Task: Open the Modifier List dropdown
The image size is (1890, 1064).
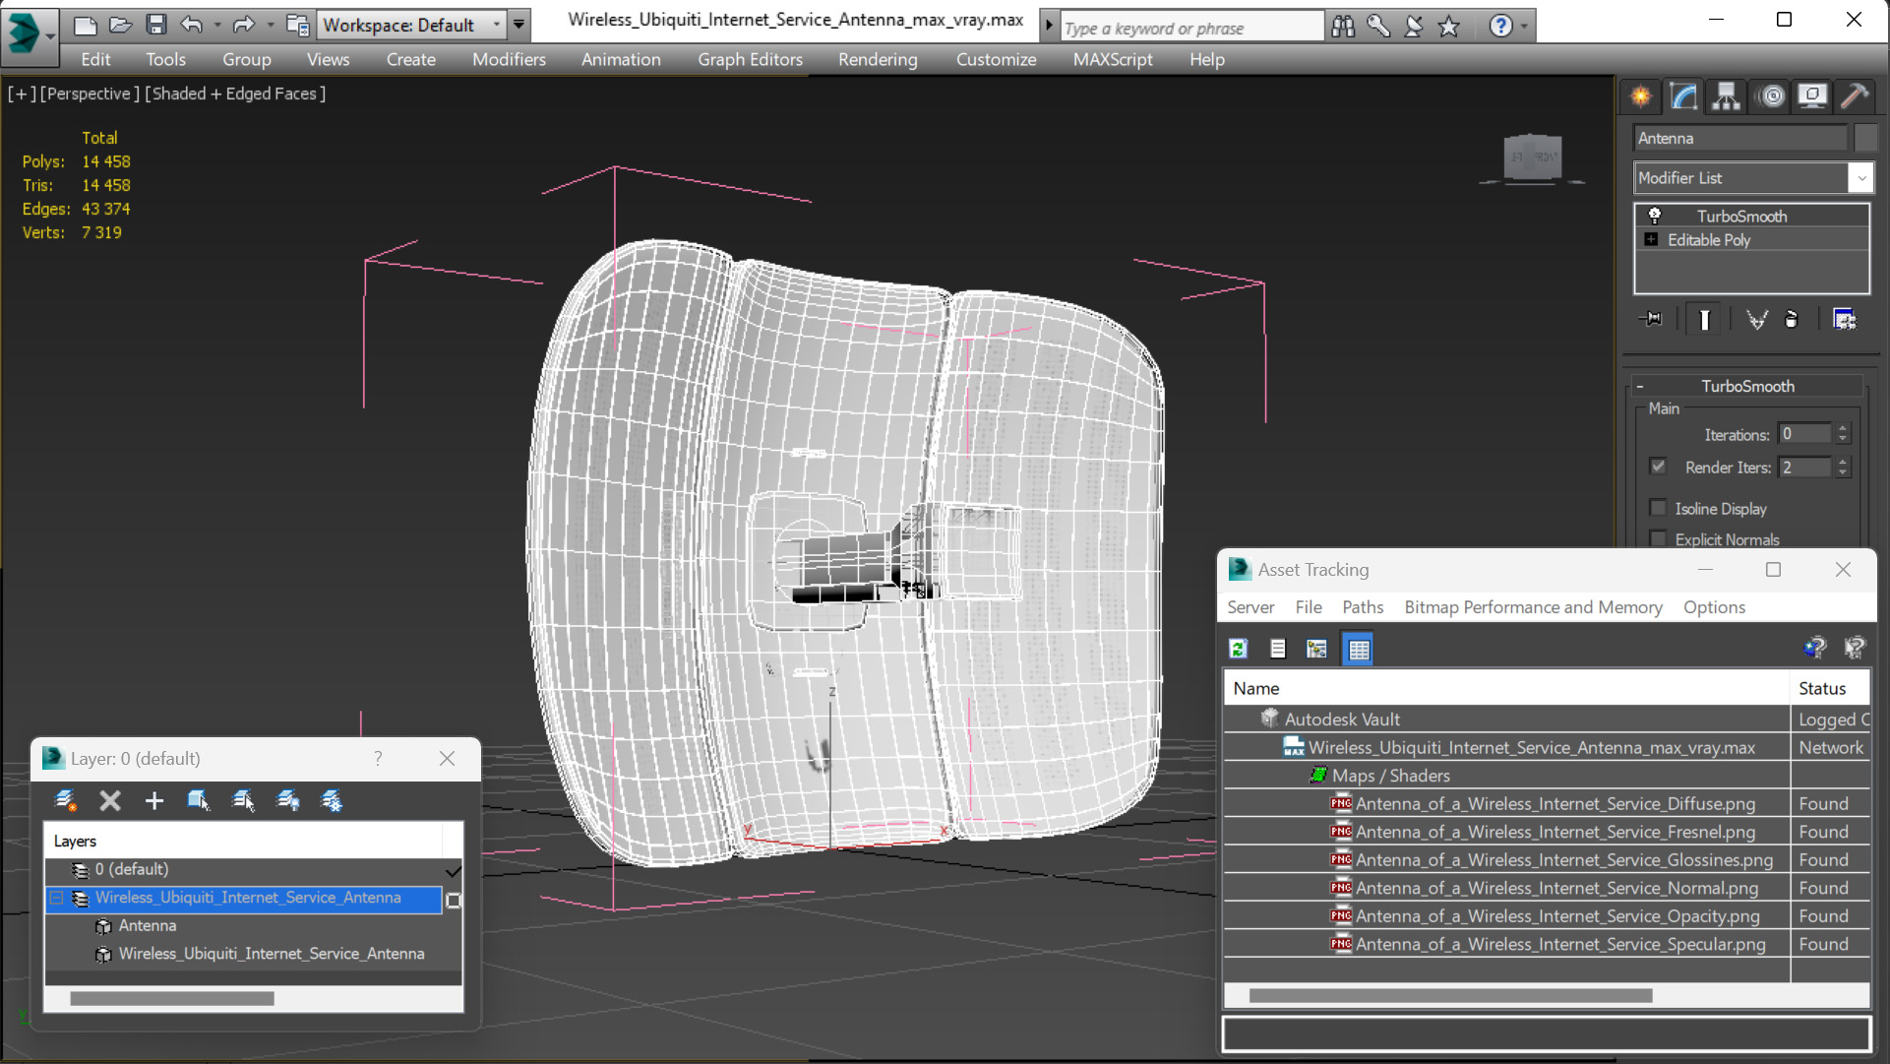Action: pyautogui.click(x=1860, y=178)
